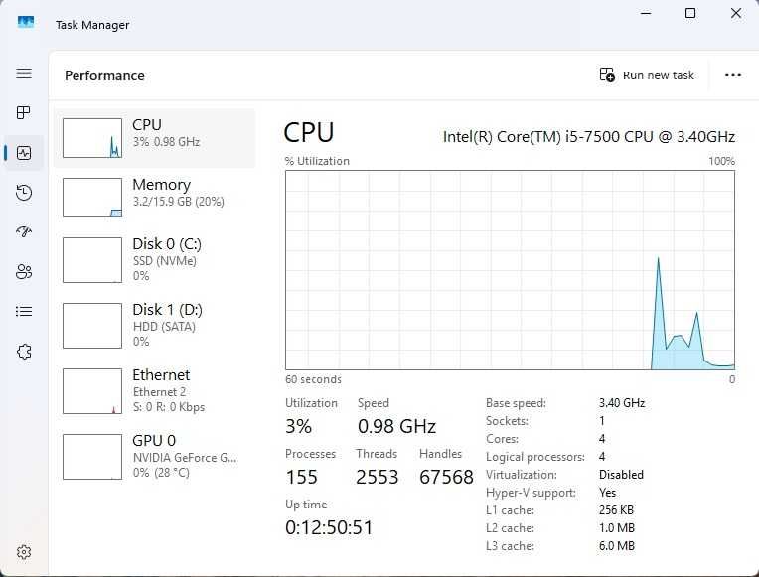
Task: Maximize the Task Manager window
Action: pyautogui.click(x=690, y=13)
